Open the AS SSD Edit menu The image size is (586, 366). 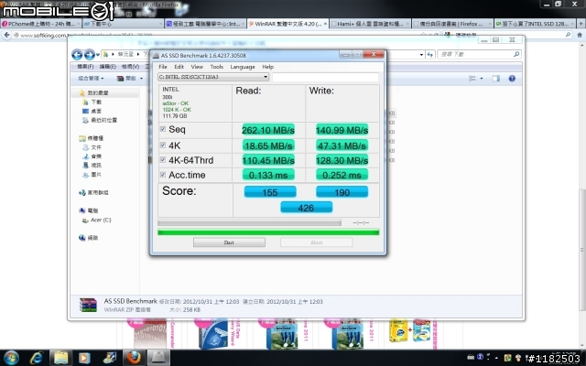tap(179, 67)
